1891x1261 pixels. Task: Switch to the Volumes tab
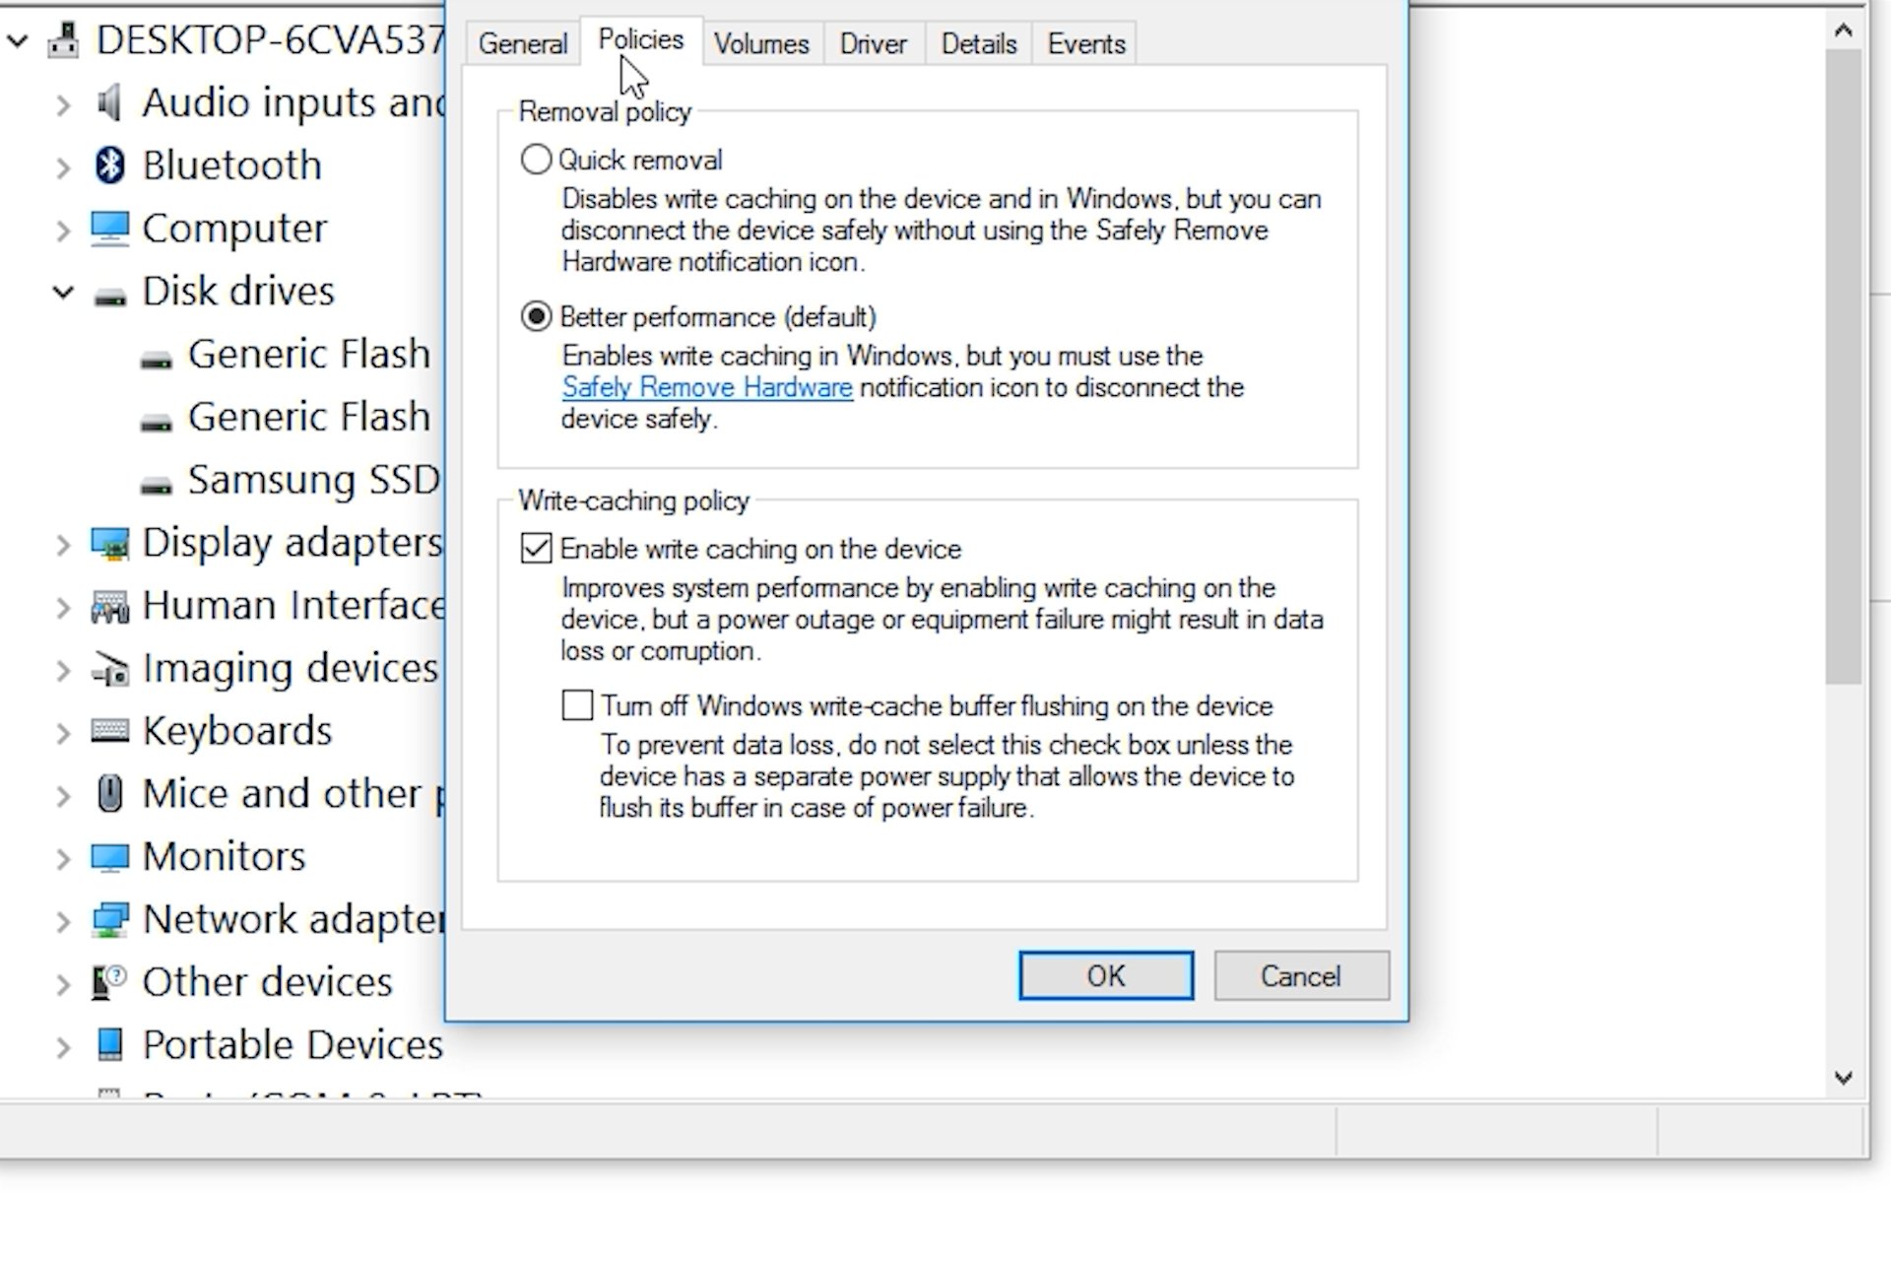pos(760,44)
